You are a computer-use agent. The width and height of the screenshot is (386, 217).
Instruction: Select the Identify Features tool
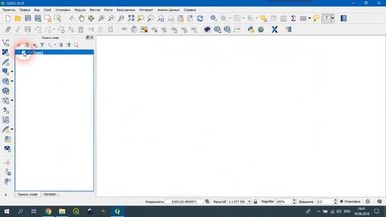(x=214, y=19)
